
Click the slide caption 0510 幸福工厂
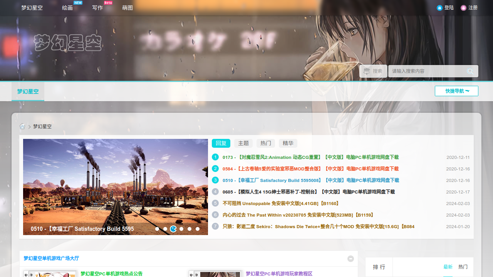click(82, 229)
